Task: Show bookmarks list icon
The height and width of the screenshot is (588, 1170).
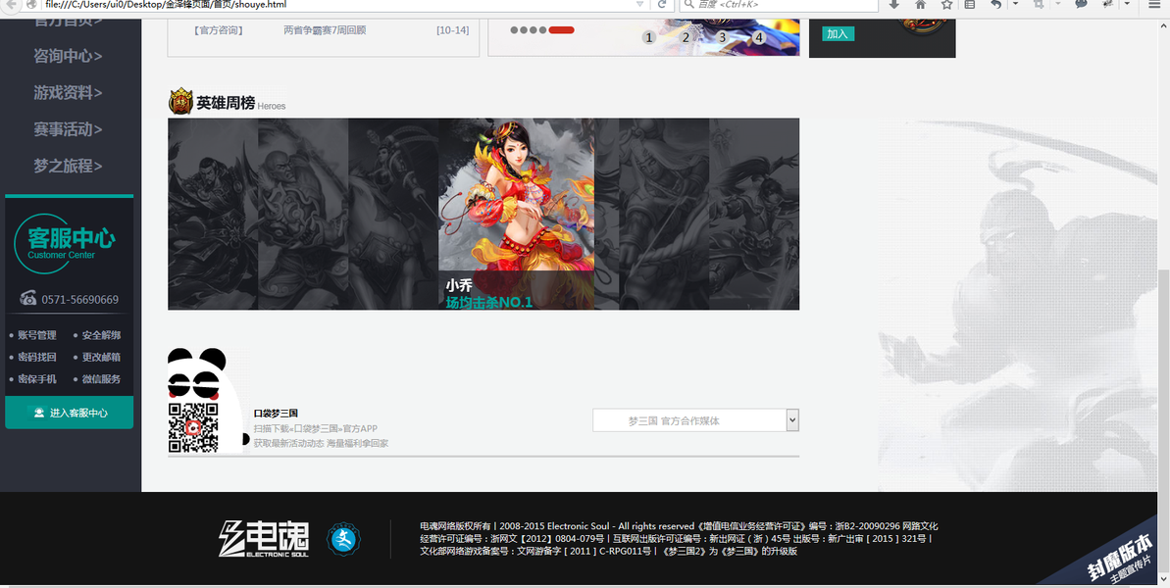Action: point(969,4)
